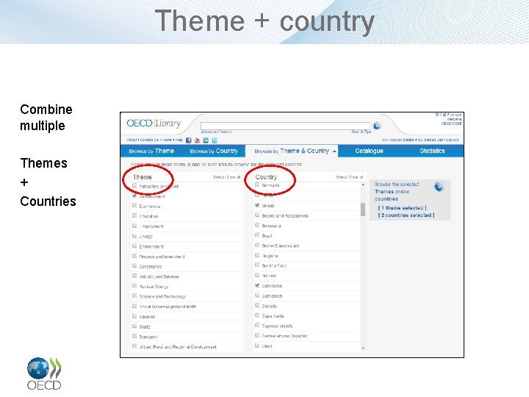Check the Brazil country checkbox
Image resolution: width=529 pixels, height=397 pixels.
click(257, 235)
